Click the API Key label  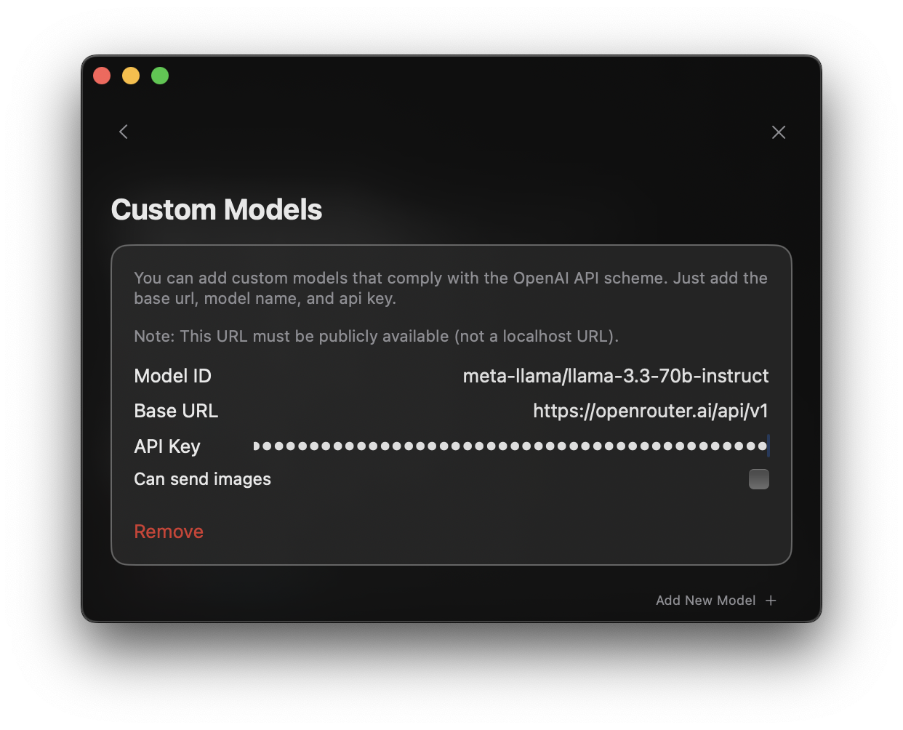[x=167, y=446]
